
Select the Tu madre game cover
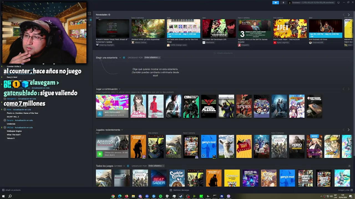click(138, 106)
